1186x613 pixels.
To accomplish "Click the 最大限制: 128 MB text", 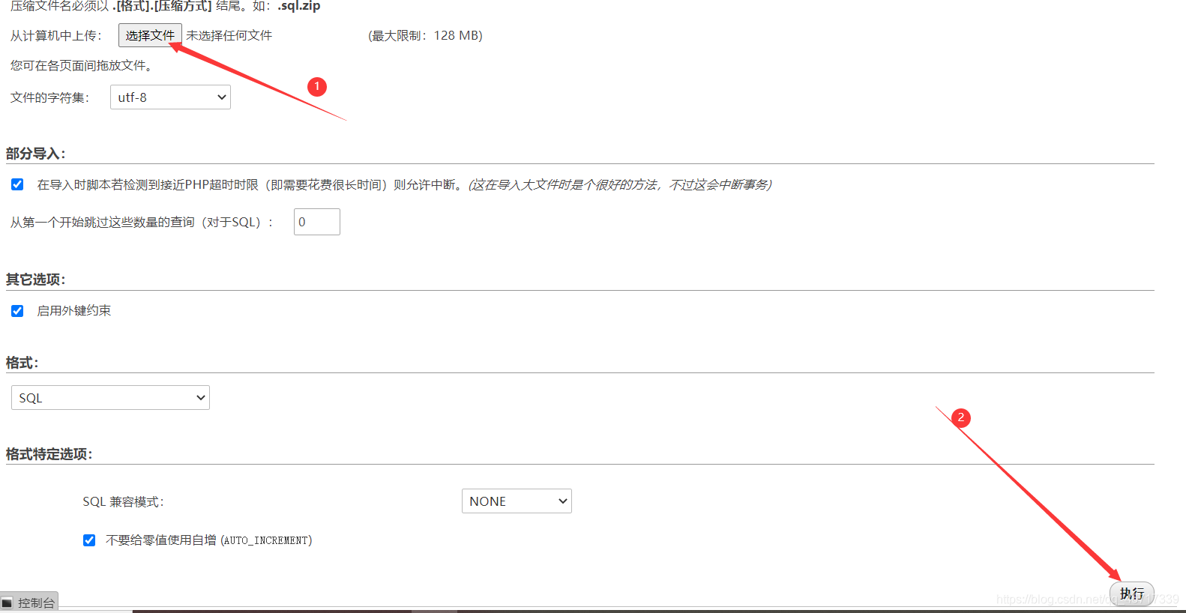I will (426, 35).
